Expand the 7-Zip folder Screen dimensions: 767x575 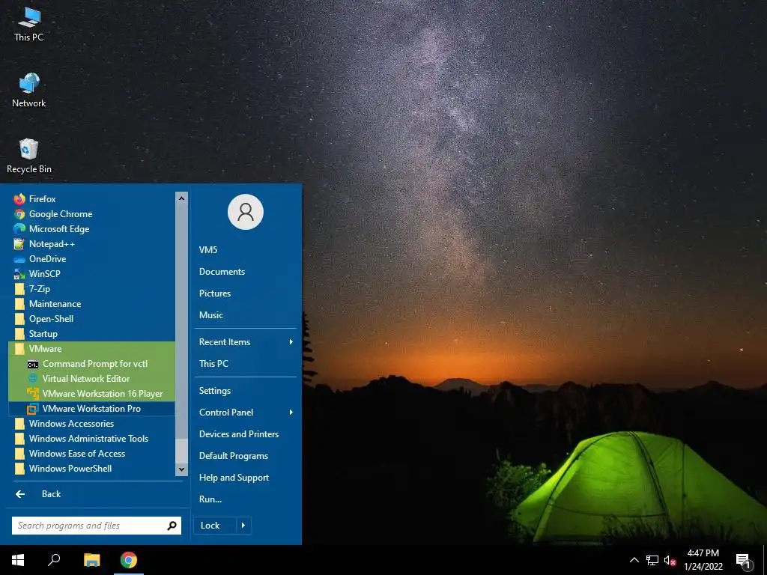point(91,289)
